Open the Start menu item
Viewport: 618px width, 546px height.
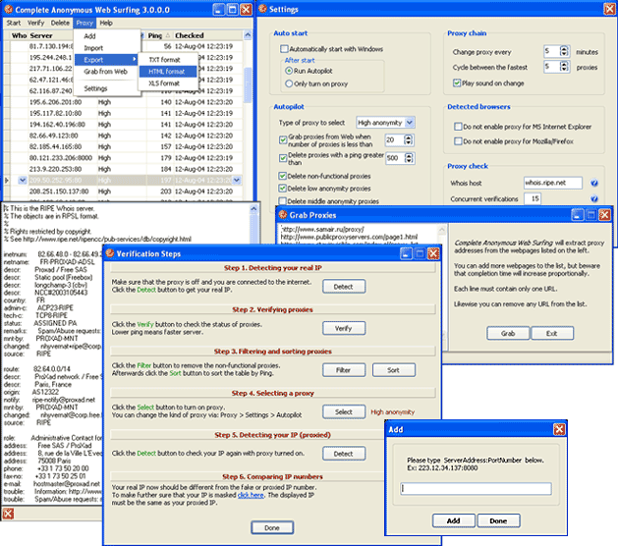pos(14,23)
